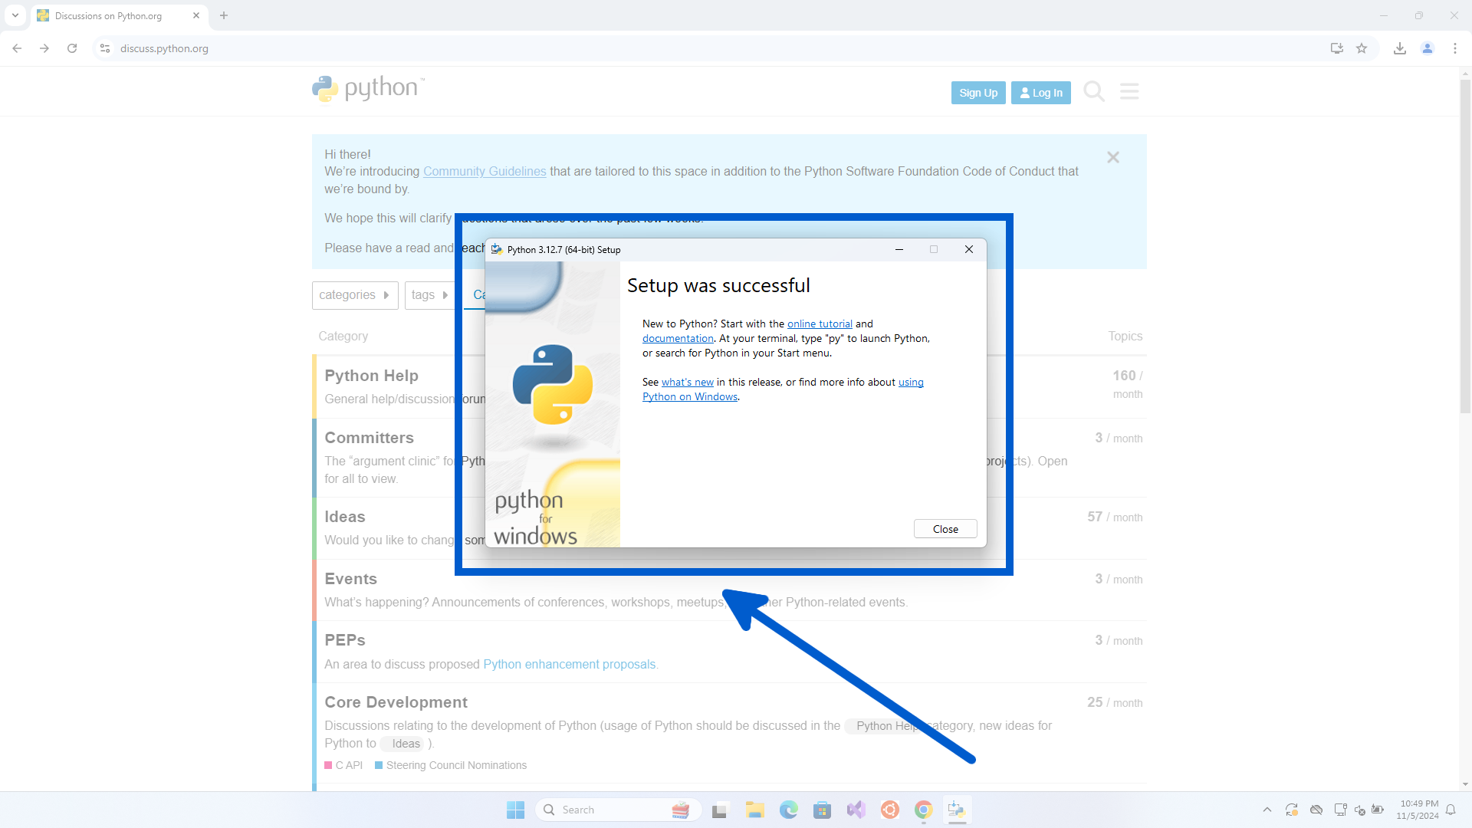Expand the tags filter dropdown
The width and height of the screenshot is (1472, 828).
click(429, 295)
